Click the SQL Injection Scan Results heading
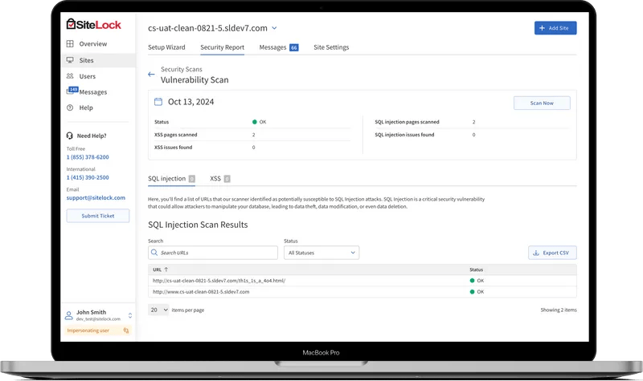This screenshot has height=381, width=643. [x=198, y=225]
